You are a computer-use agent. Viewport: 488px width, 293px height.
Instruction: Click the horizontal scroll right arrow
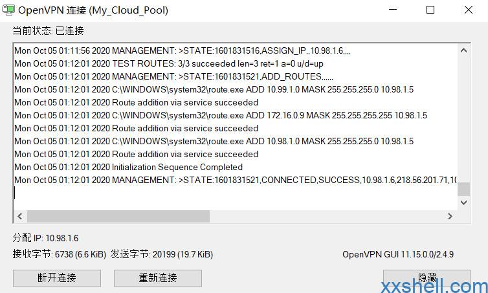tap(450, 216)
